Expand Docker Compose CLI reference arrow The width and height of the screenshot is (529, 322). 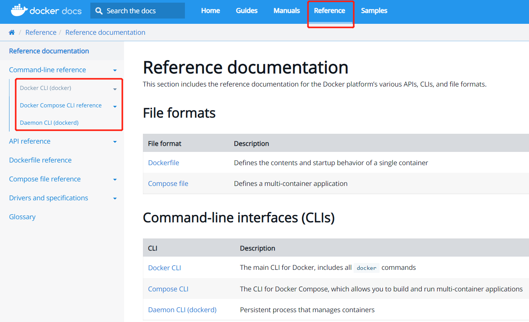point(115,107)
